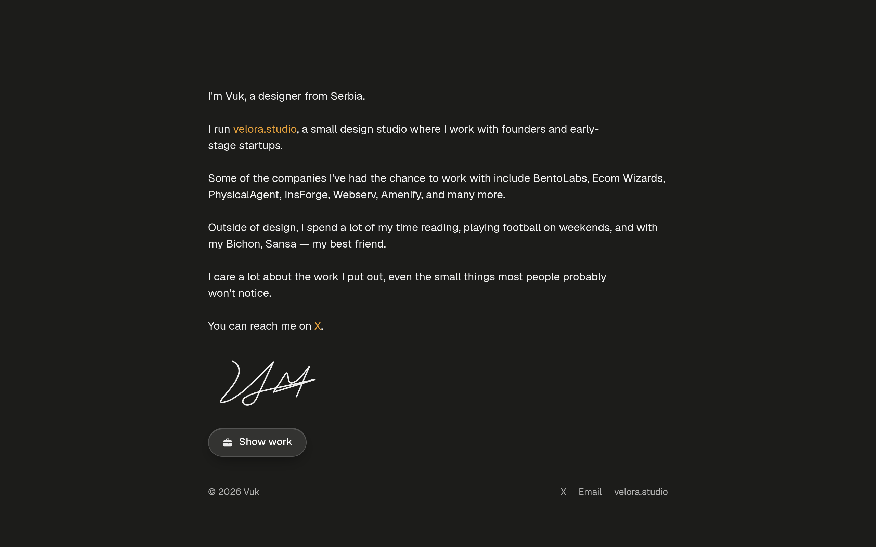Viewport: 876px width, 547px height.
Task: Click the horizontal divider above the footer
Action: [438, 472]
